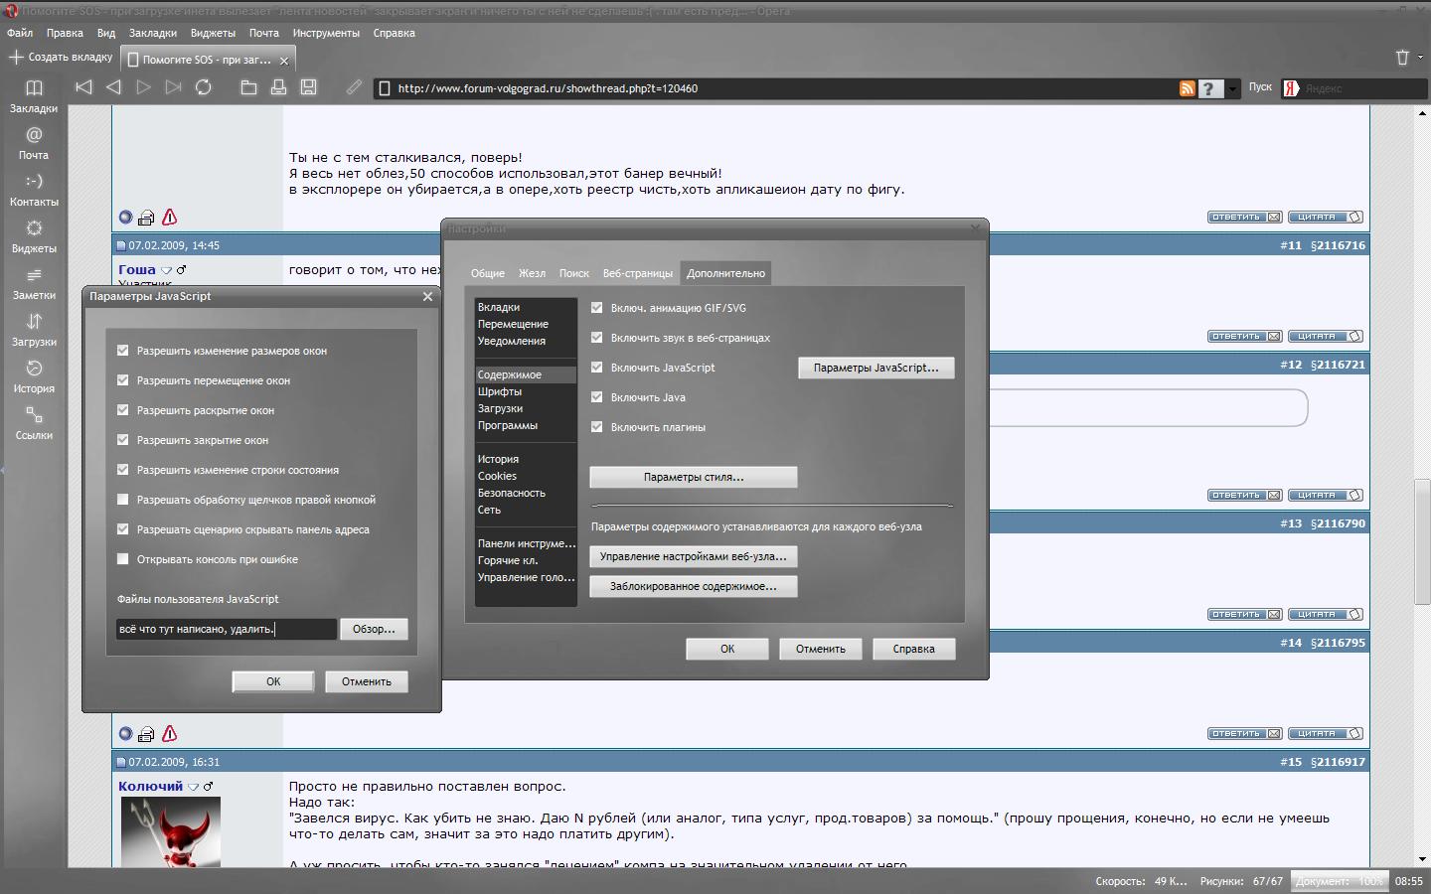Click Управление настройками веб-узла... button
This screenshot has width=1431, height=894.
click(x=694, y=556)
